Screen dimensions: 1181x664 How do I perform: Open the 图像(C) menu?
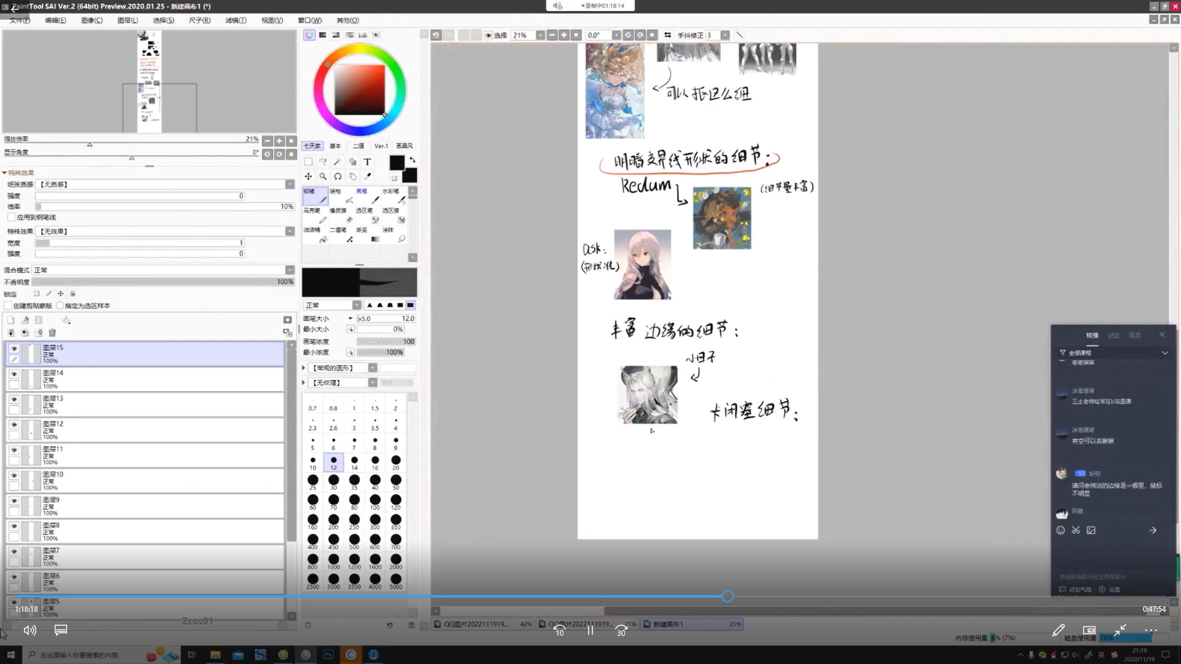pos(92,20)
